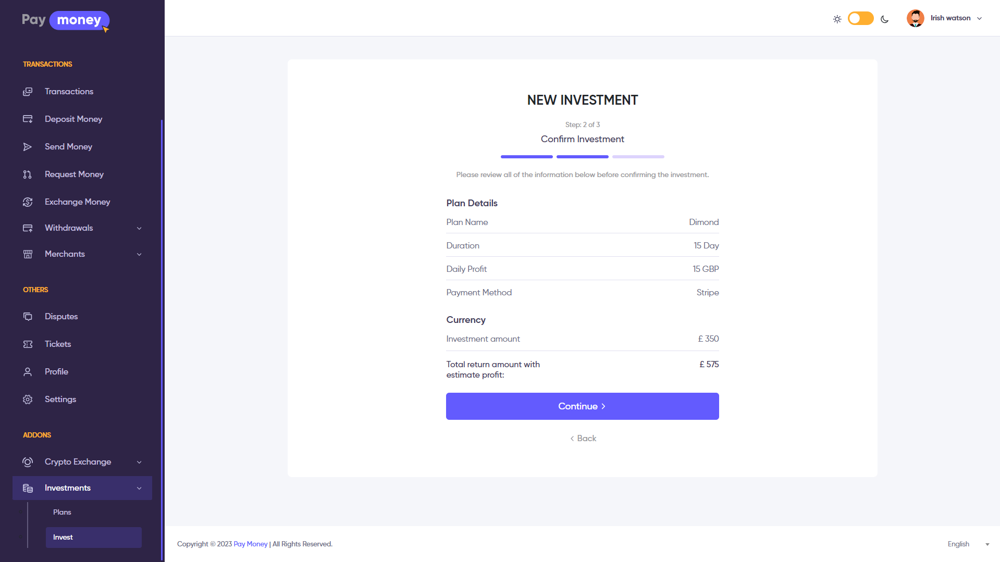The height and width of the screenshot is (562, 1000).
Task: Click the Transactions sidebar icon
Action: click(x=28, y=92)
